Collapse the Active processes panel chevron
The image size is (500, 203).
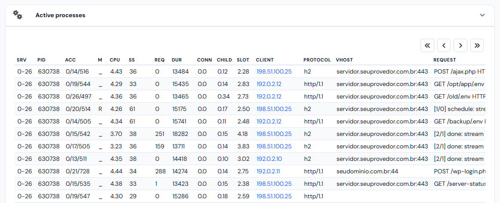click(482, 15)
